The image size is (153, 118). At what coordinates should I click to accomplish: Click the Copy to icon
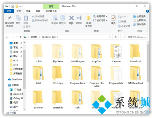63,18
